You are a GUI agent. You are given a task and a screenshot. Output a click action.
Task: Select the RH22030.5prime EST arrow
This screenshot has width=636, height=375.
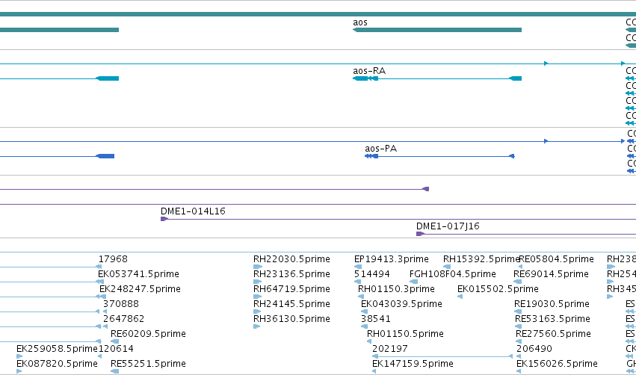tap(258, 267)
